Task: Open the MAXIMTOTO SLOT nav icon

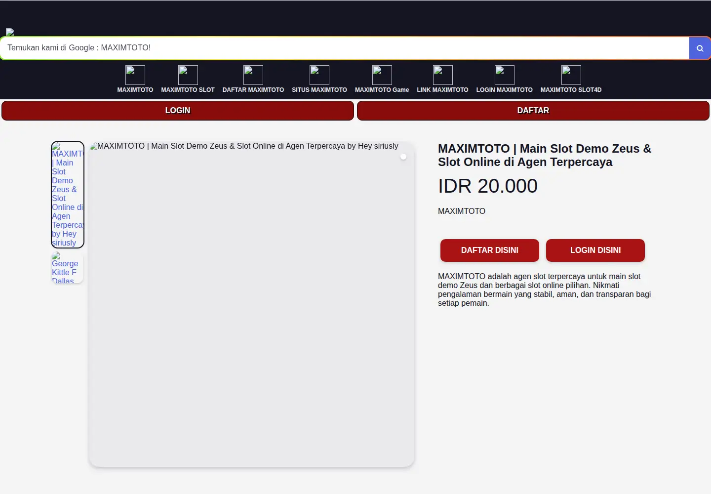Action: pyautogui.click(x=188, y=75)
